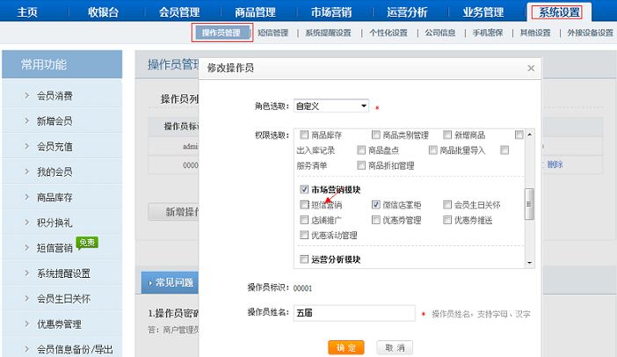This screenshot has height=357, width=617.
Task: Click the 取消 button
Action: [395, 347]
